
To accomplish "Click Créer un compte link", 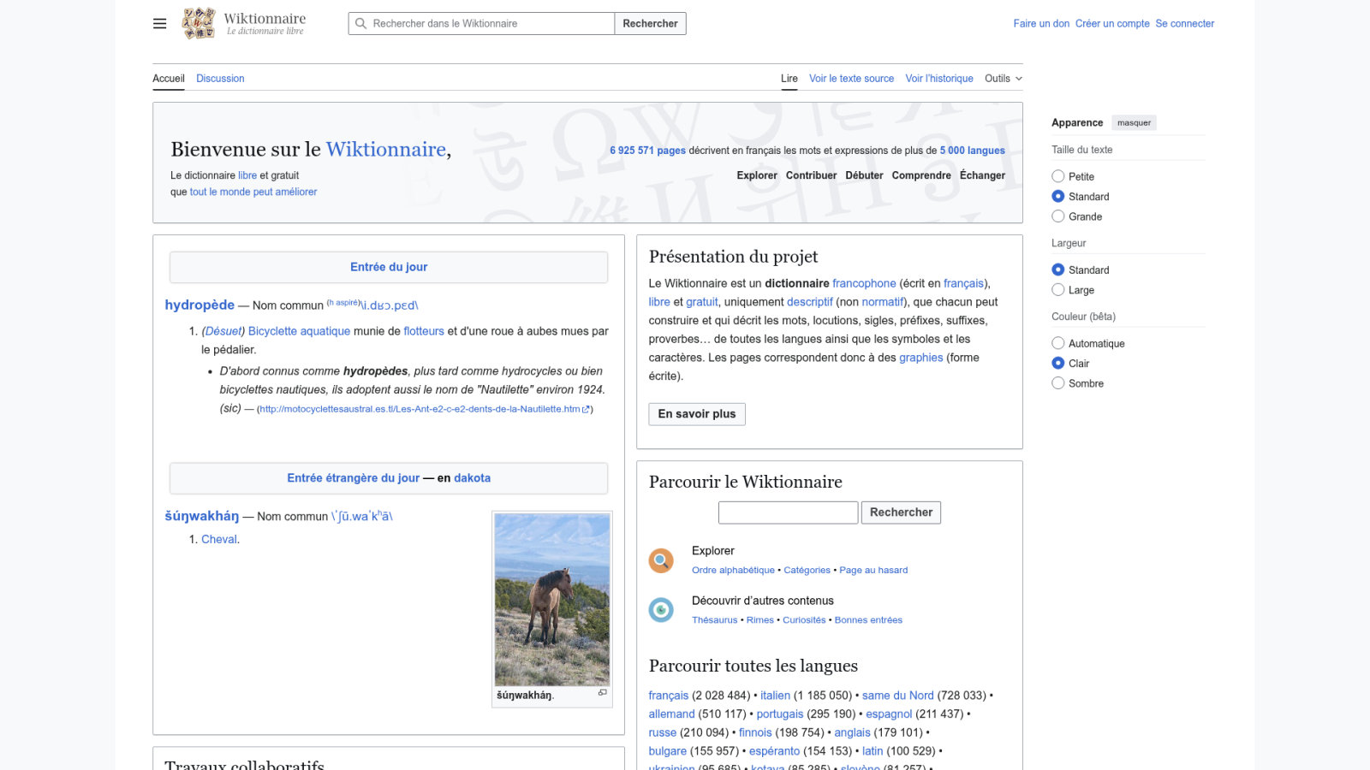I will pos(1112,24).
